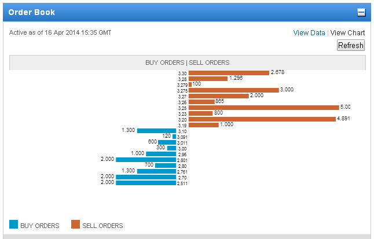This screenshot has width=374, height=239.
Task: Click the Active as of 16 Apr 2014 timestamp
Action: 60,32
